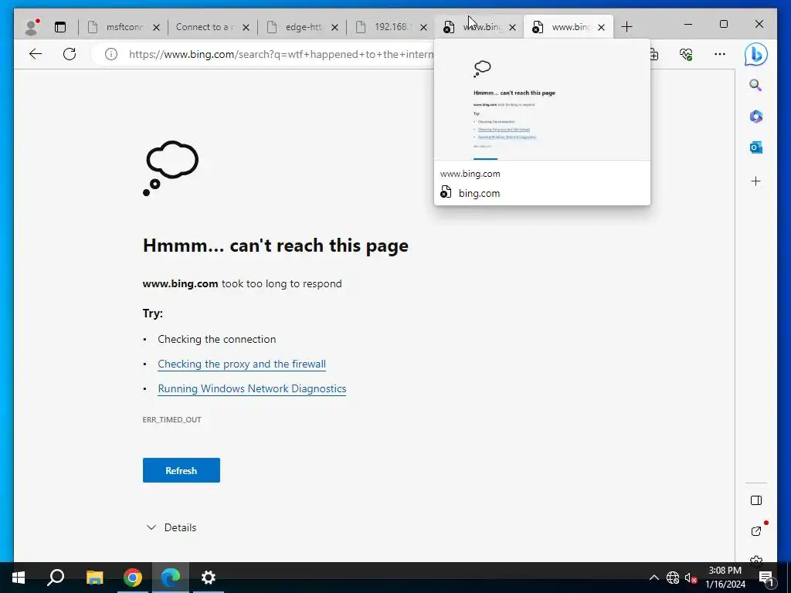Image resolution: width=791 pixels, height=593 pixels.
Task: Close the hovered www.bing tab
Action: [x=513, y=28]
